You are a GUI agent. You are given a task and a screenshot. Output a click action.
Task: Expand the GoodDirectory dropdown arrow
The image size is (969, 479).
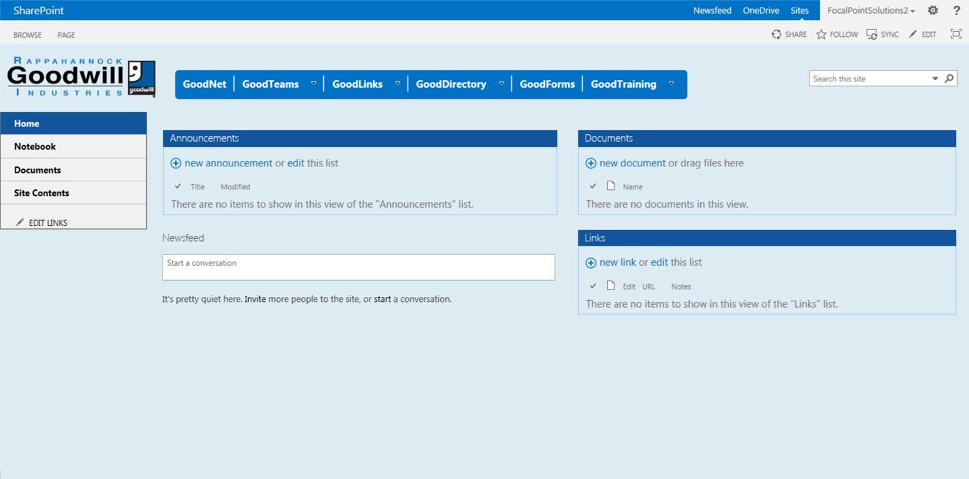[501, 83]
